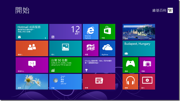
Task: Open the Video play tile
Action: (147, 82)
